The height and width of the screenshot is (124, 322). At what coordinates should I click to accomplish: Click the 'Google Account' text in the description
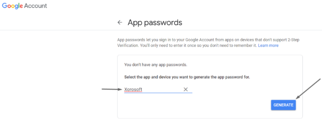point(196,40)
